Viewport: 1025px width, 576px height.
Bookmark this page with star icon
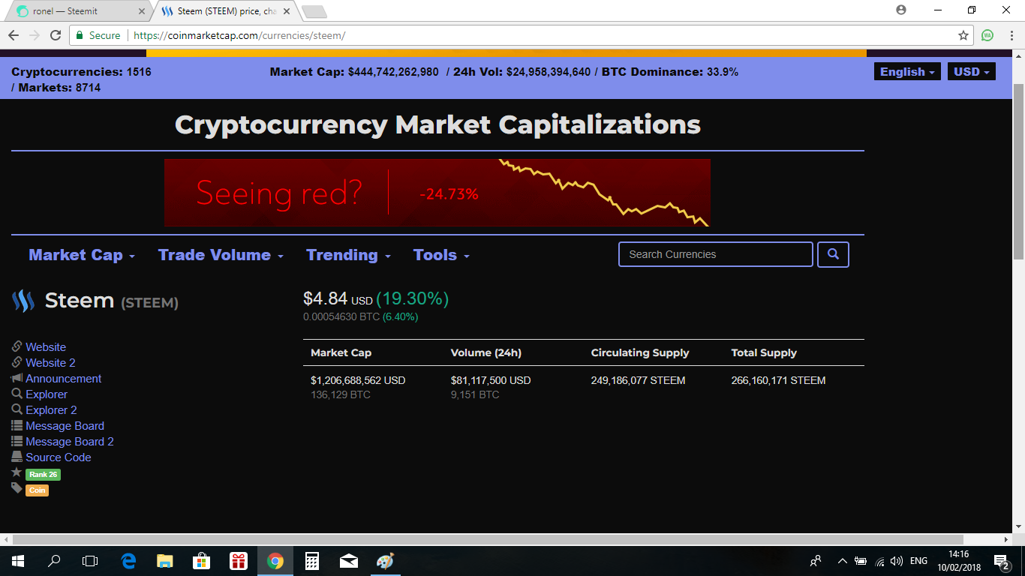(963, 35)
